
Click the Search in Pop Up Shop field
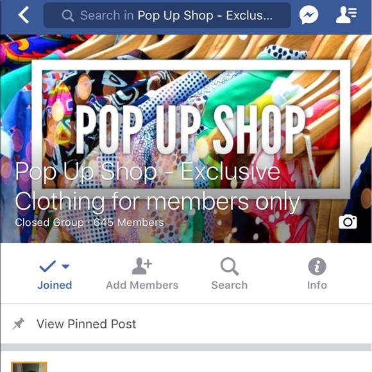point(167,15)
